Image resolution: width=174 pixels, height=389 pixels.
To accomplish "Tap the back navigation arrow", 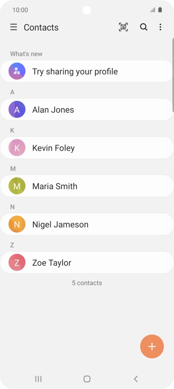I will point(135,379).
